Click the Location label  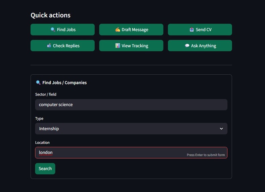coord(42,143)
